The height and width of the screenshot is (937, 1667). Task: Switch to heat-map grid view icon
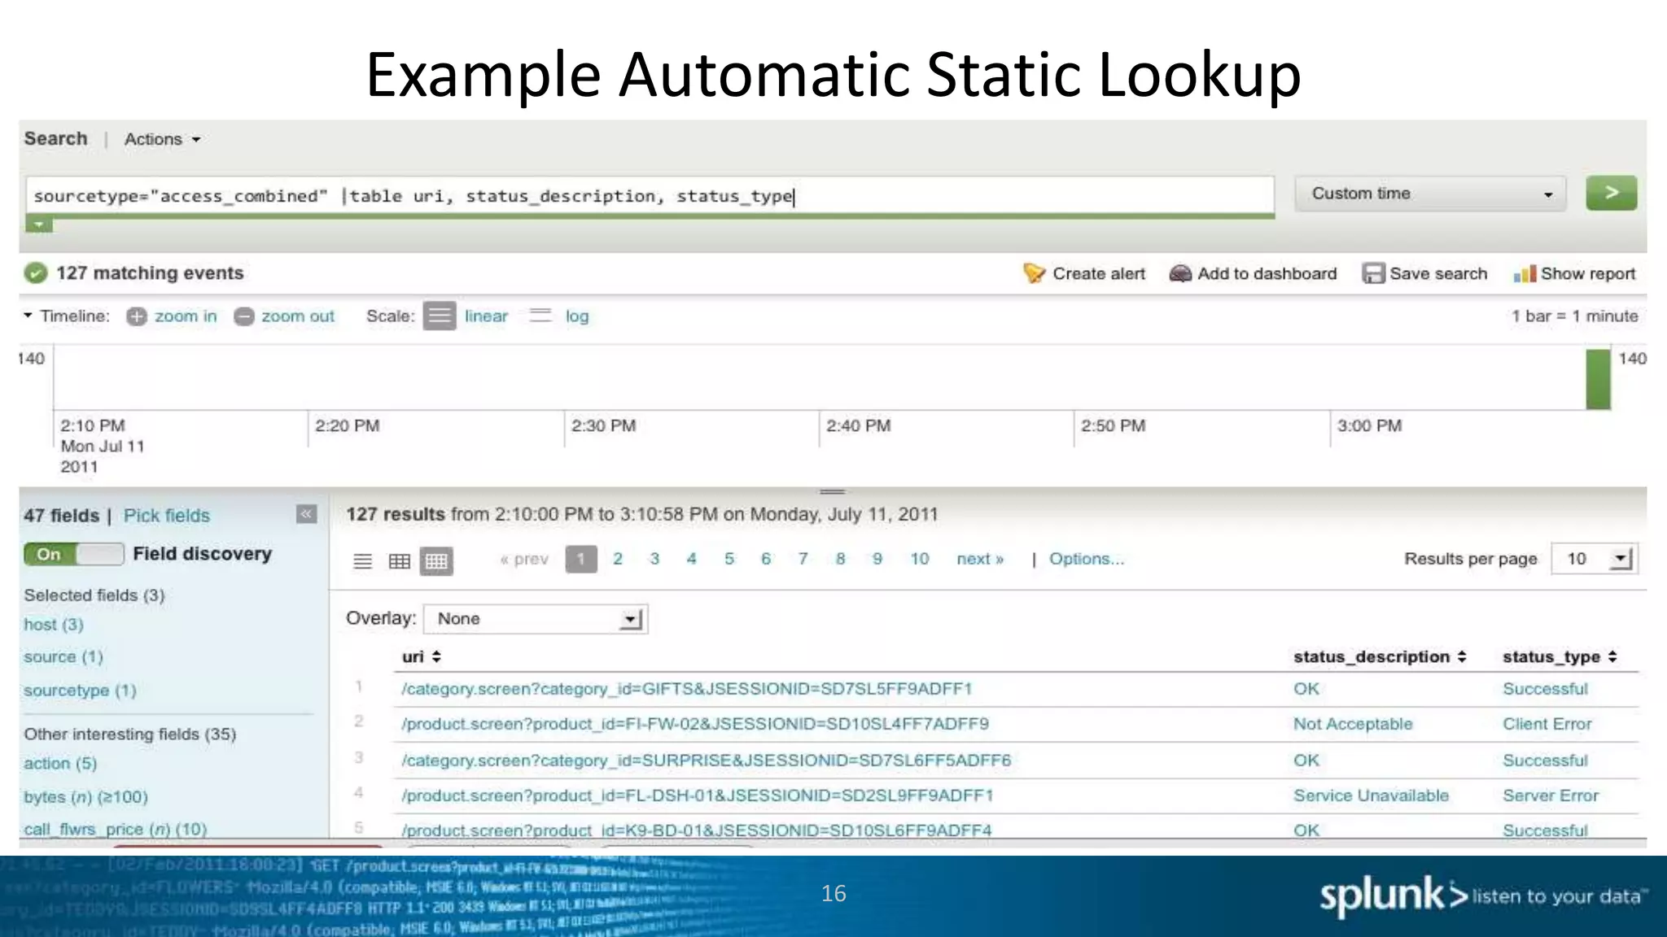(436, 561)
